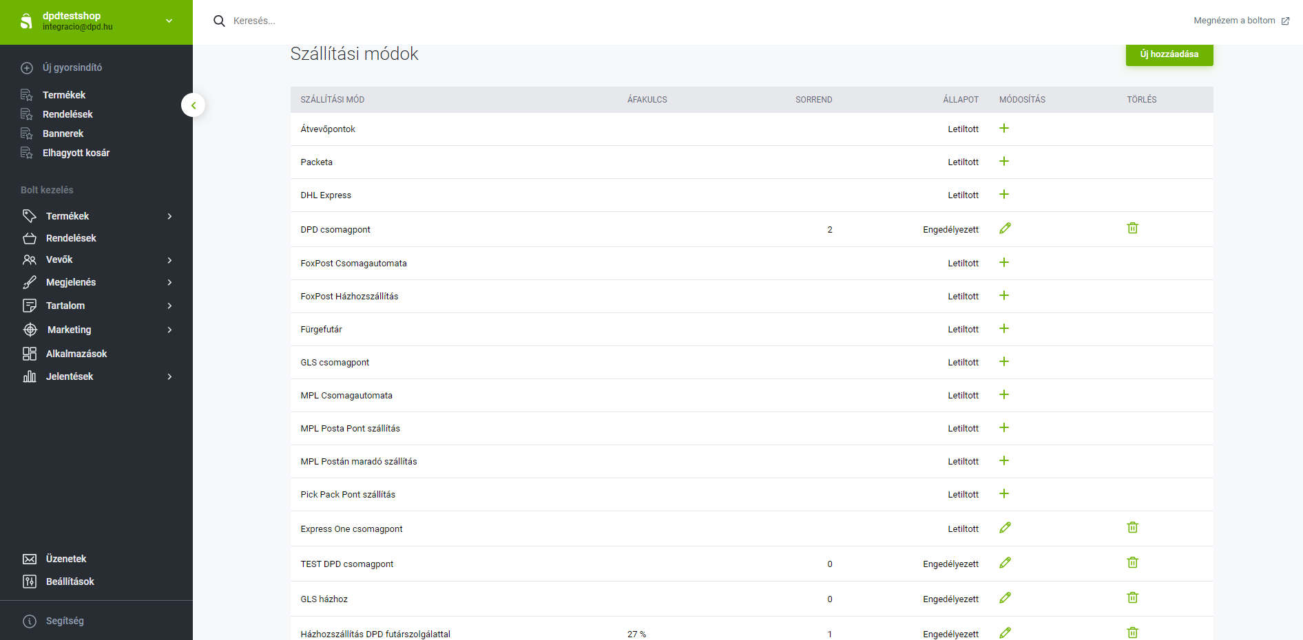This screenshot has height=640, width=1303.
Task: Add MPL Postán maradó szállítás plus icon
Action: point(1004,460)
